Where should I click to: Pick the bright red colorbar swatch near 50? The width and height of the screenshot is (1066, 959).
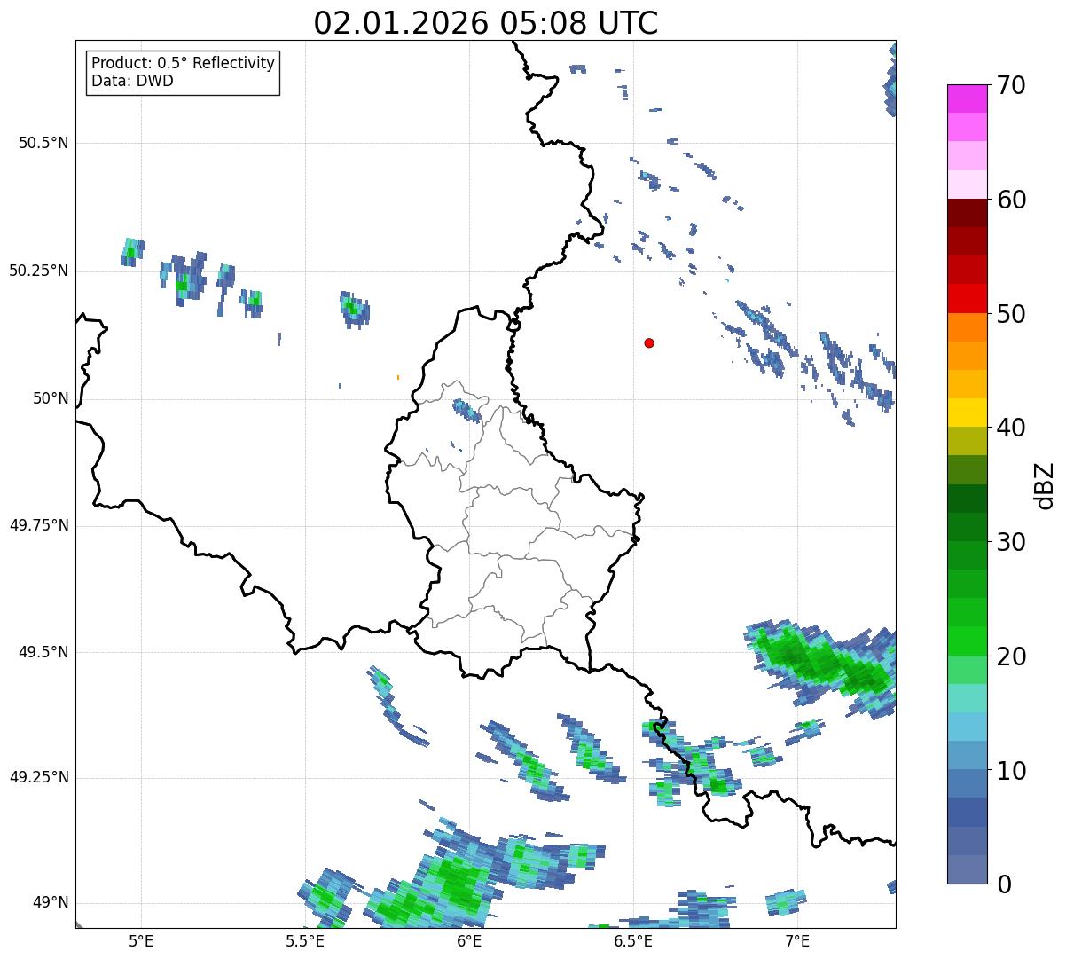click(x=967, y=298)
